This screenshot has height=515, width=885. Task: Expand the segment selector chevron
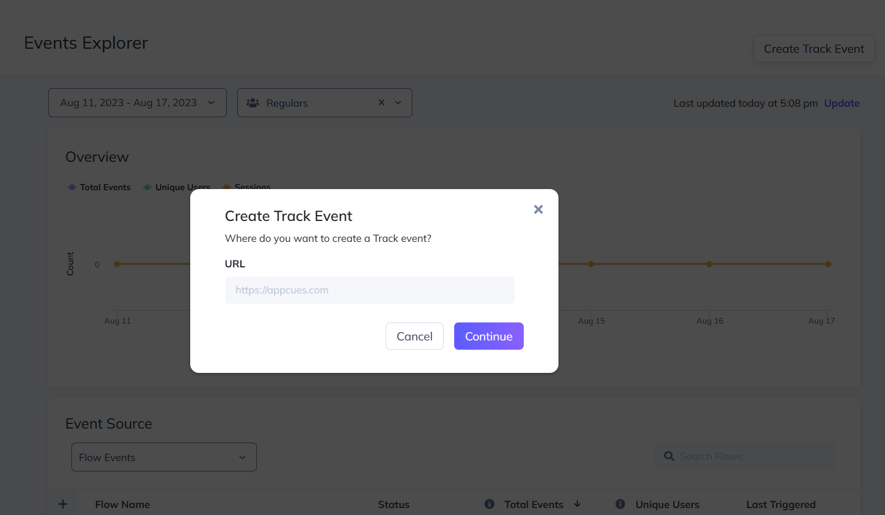tap(398, 102)
